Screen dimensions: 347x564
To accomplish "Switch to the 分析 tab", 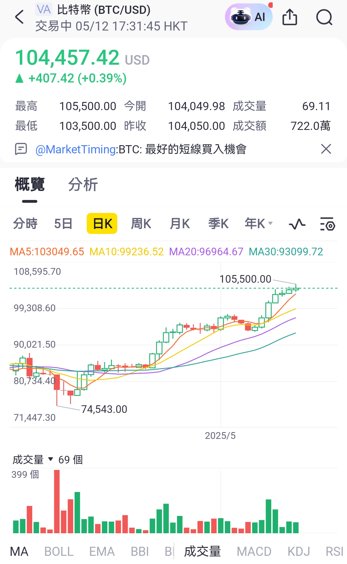I will 83,184.
